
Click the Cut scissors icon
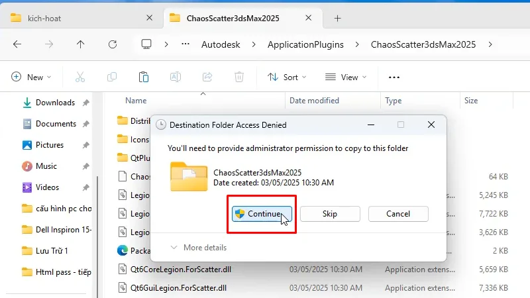[x=80, y=77]
